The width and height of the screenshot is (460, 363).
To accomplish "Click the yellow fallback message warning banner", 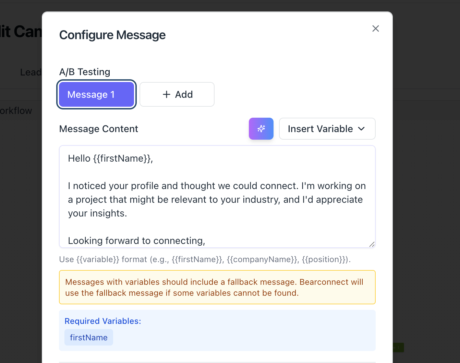I will [x=217, y=287].
